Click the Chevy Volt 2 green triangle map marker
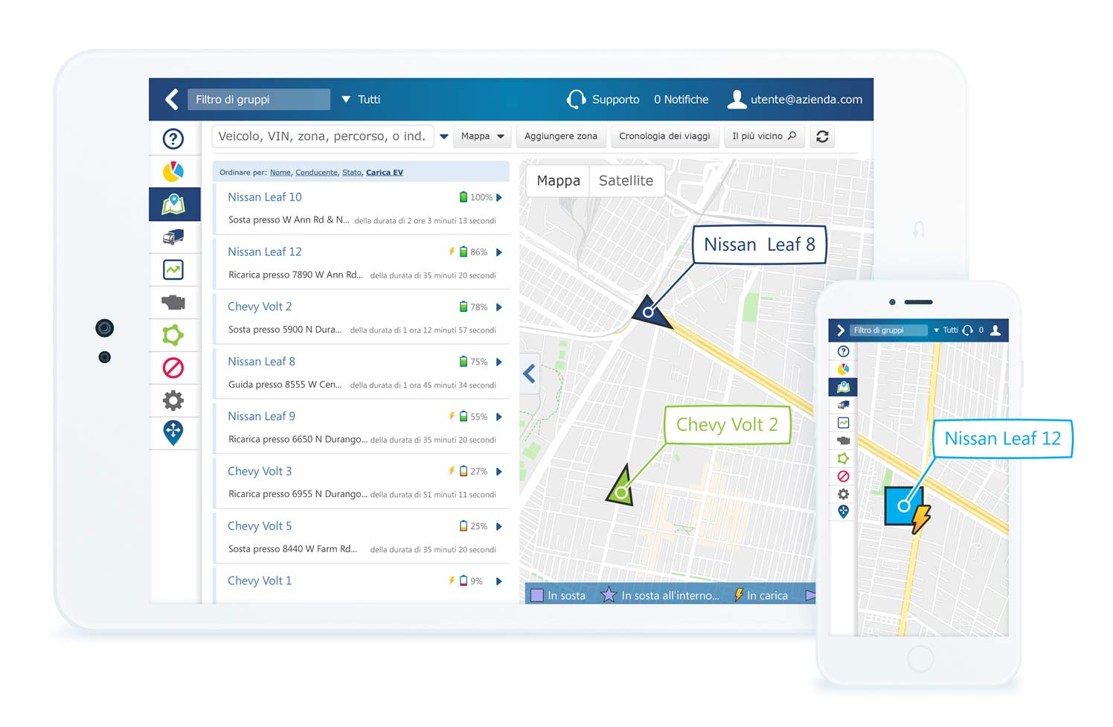Image resolution: width=1113 pixels, height=727 pixels. [x=620, y=487]
